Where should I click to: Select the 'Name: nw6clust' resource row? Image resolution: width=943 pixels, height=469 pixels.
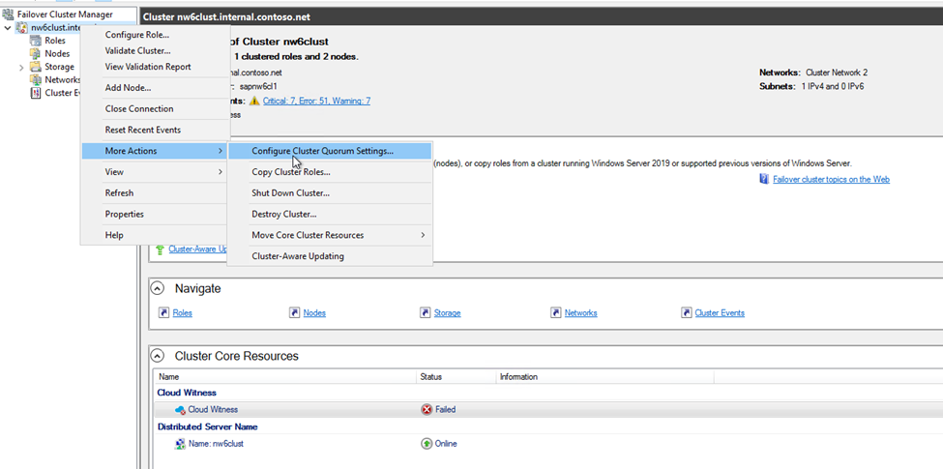coord(547,444)
